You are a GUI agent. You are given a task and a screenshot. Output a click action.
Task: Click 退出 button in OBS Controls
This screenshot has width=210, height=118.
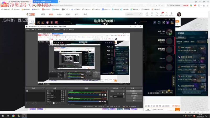point(134,101)
